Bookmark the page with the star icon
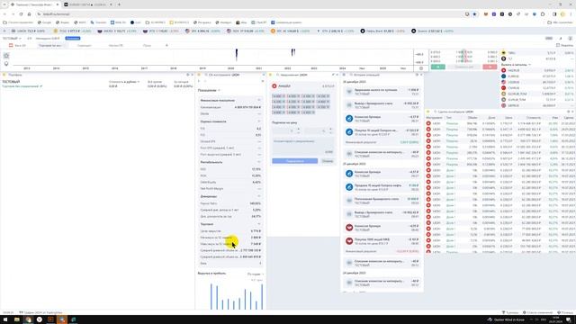 pyautogui.click(x=474, y=14)
